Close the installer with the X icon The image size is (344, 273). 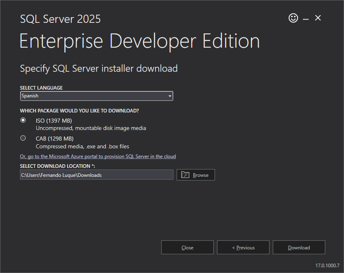(318, 18)
